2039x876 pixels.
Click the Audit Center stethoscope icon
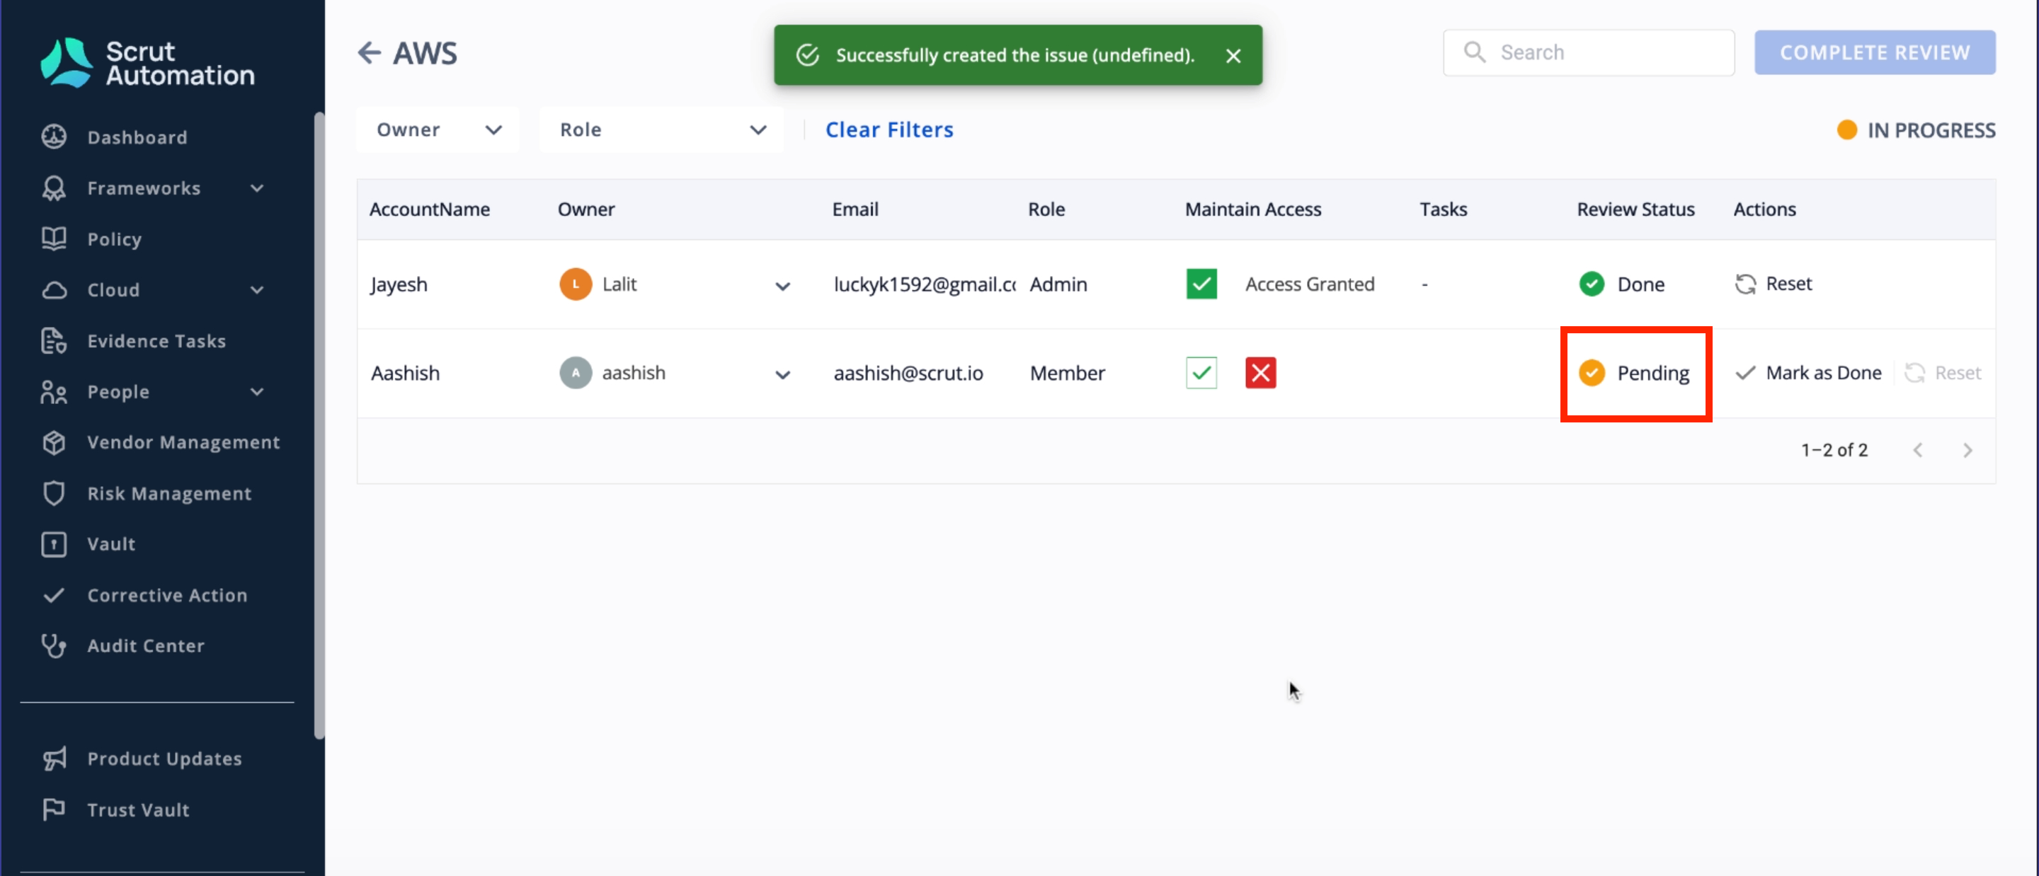point(54,646)
